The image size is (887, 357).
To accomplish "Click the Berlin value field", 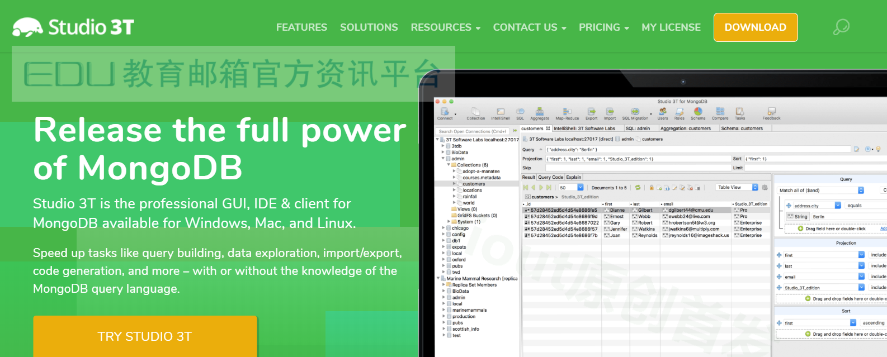I will (x=848, y=216).
